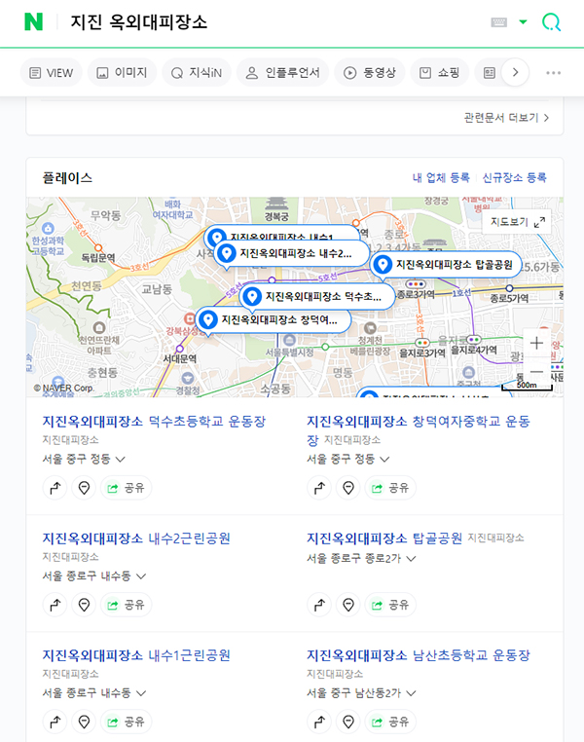The image size is (584, 742).
Task: Open the three-dot more options menu
Action: click(x=553, y=73)
